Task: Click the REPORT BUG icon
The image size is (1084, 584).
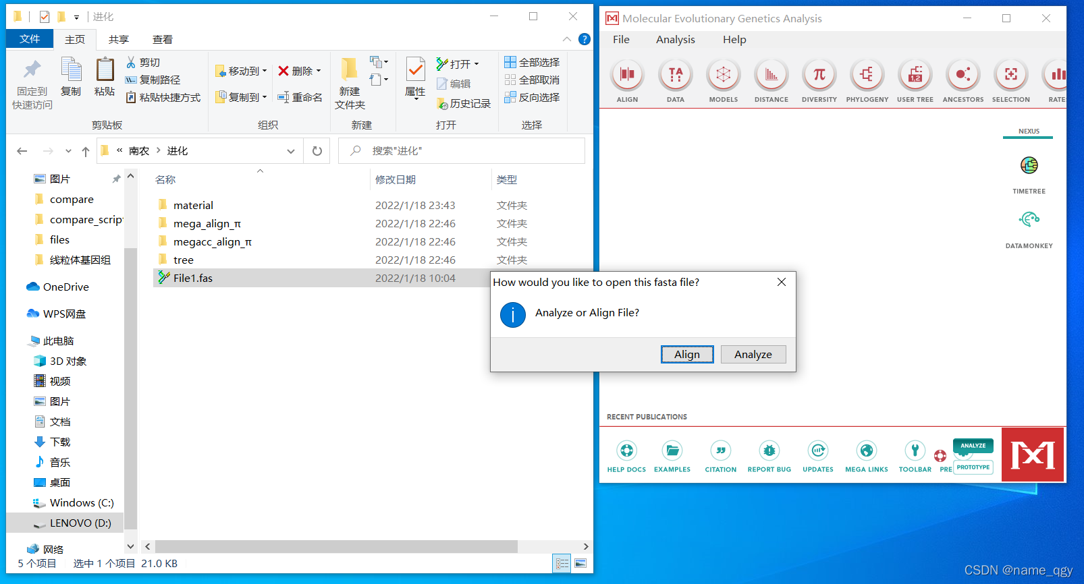Action: tap(769, 450)
